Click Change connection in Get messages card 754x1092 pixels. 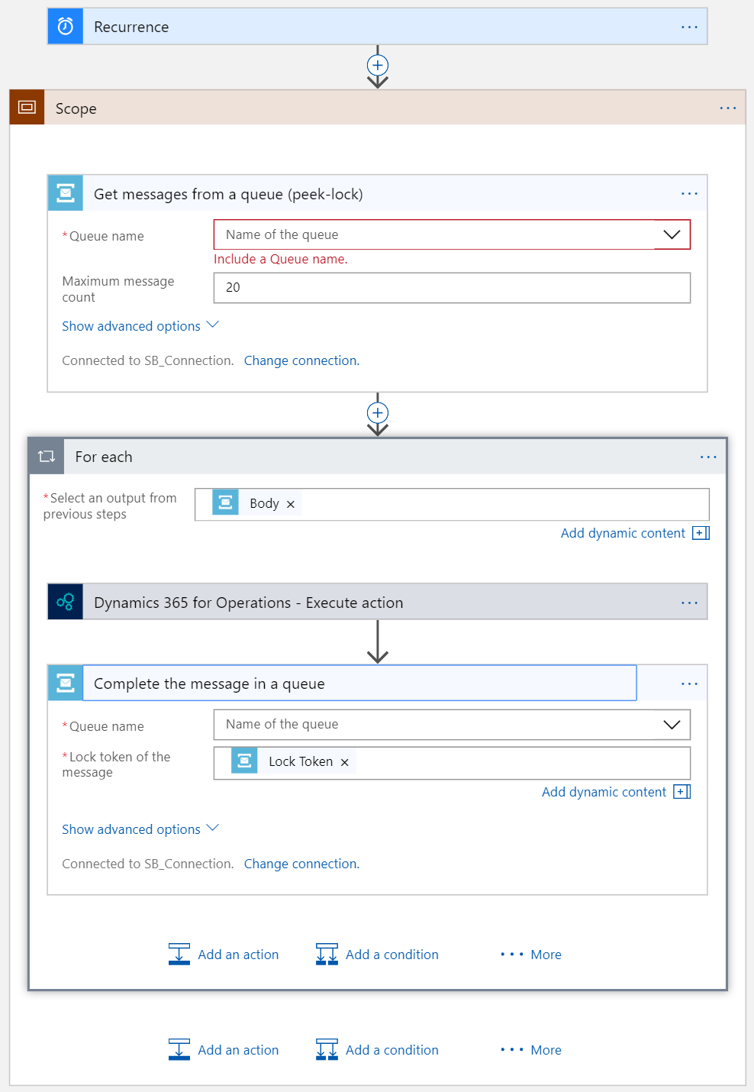(301, 360)
